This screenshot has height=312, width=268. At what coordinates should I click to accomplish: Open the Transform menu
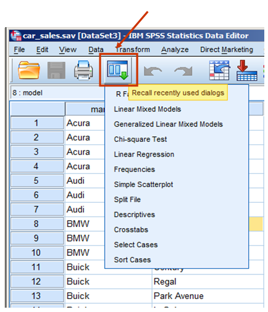coord(133,49)
